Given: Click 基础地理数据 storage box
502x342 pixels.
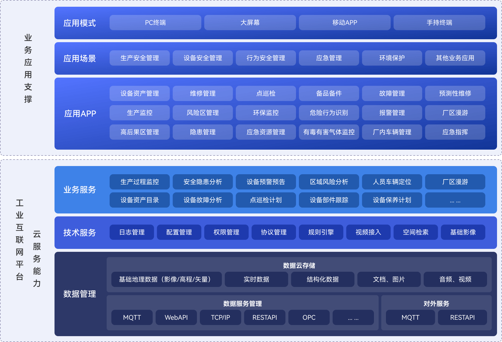Looking at the screenshot, I should 166,279.
